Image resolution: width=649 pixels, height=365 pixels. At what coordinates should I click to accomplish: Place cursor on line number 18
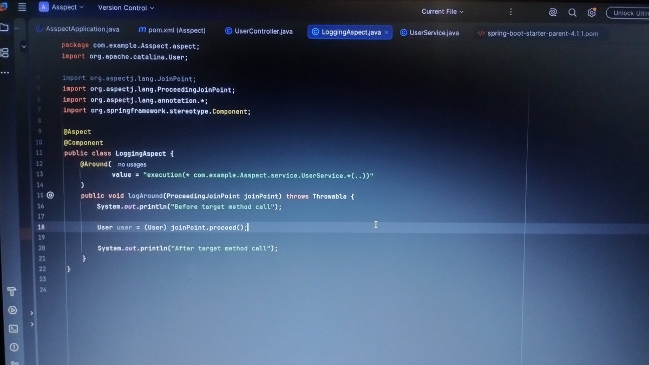tap(41, 227)
